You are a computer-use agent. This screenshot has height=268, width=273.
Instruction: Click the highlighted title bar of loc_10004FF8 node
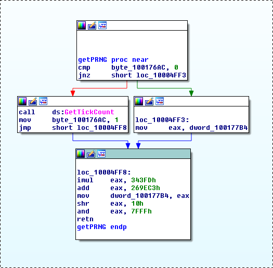pos(133,154)
